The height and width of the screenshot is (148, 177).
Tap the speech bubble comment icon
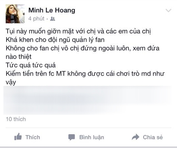pos(71,137)
